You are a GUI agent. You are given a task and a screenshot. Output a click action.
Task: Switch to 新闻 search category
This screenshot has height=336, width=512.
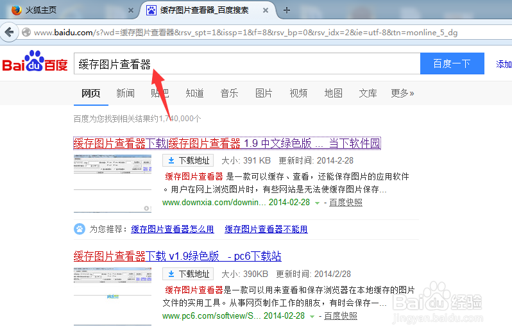pos(125,93)
